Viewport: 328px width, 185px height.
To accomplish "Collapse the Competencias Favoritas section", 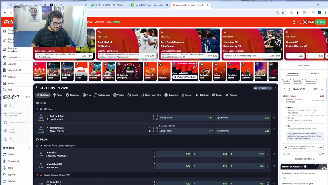I will pyautogui.click(x=29, y=97).
